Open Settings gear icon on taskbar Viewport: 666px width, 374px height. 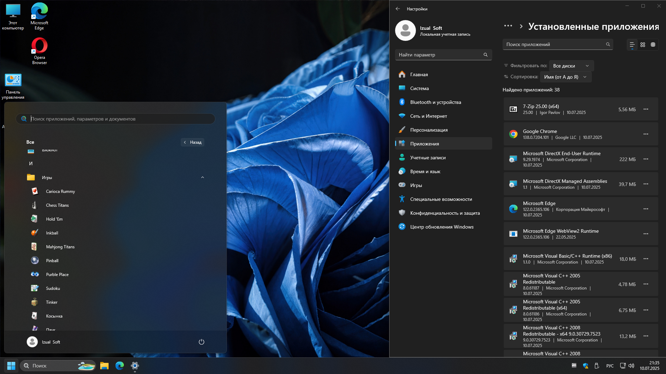[135, 366]
